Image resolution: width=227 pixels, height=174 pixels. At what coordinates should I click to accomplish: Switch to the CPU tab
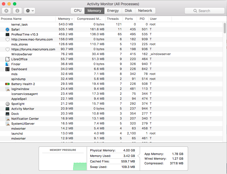point(78,11)
